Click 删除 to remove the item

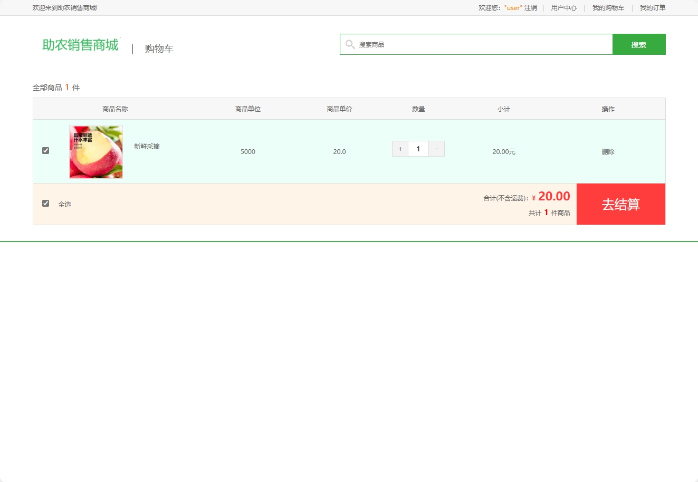pyautogui.click(x=608, y=151)
